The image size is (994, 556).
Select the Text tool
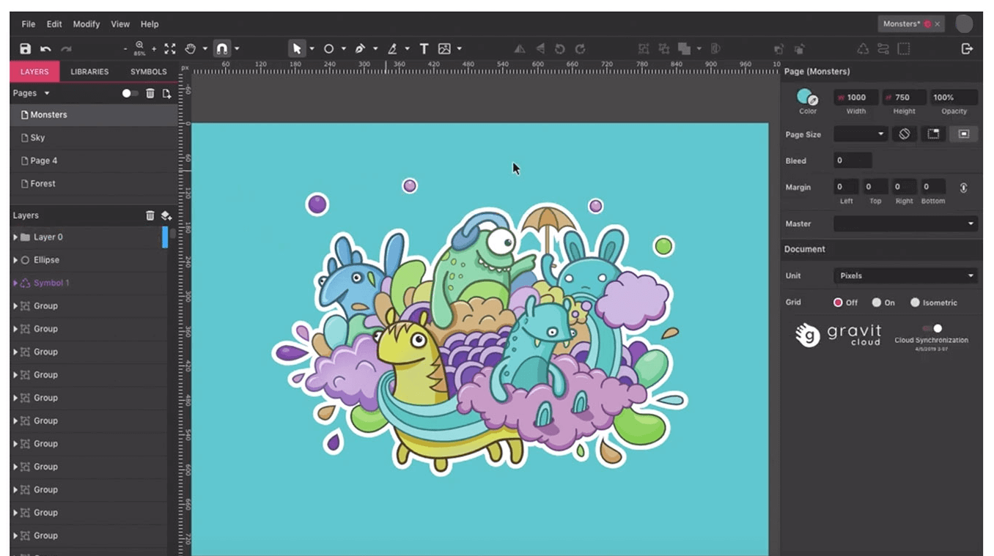pos(424,48)
